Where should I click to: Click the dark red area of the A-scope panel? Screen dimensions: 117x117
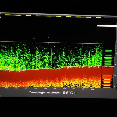coord(107,70)
